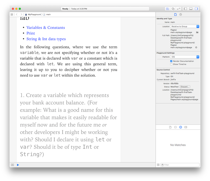This screenshot has width=210, height=181.
Task: Open the File Template library tab
Action: (170, 127)
